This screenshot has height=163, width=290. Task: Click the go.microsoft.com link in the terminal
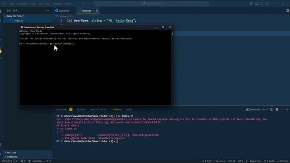coord(129,122)
